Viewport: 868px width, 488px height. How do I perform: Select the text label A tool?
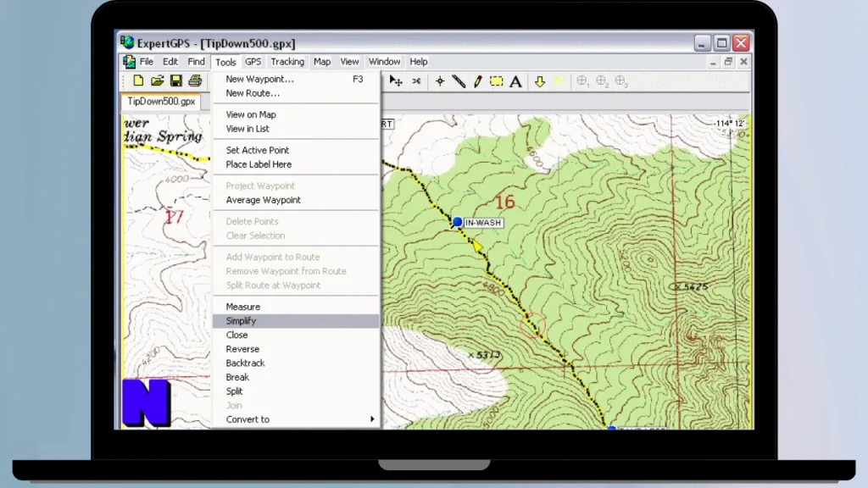515,81
